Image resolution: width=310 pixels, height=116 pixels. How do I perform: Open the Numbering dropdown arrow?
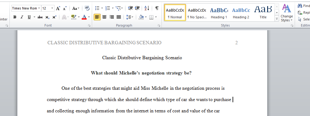tap(113, 8)
